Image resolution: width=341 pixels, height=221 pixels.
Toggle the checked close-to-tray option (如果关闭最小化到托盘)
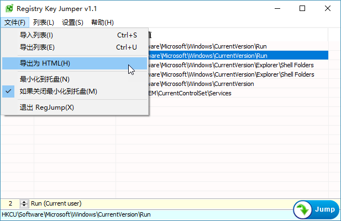pos(58,91)
